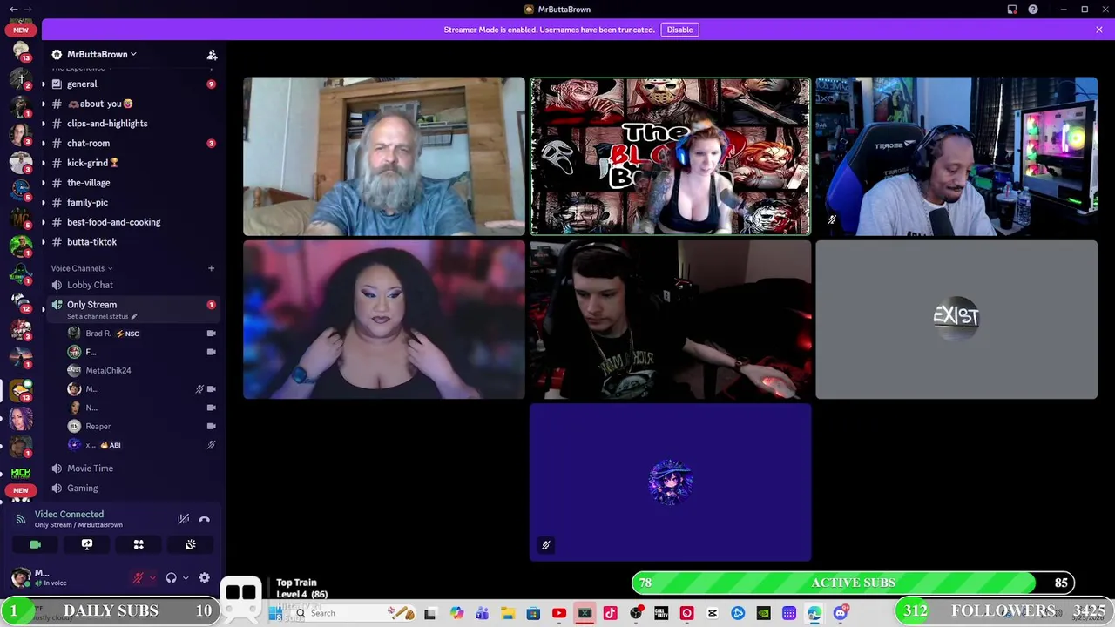Image resolution: width=1115 pixels, height=627 pixels.
Task: Open the Call of Duty taskbar icon
Action: click(x=661, y=613)
